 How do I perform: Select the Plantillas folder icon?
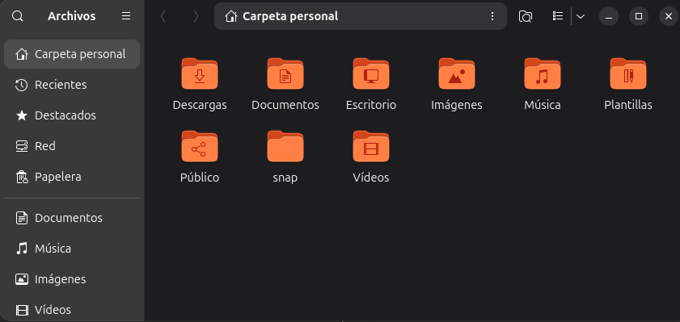click(628, 74)
